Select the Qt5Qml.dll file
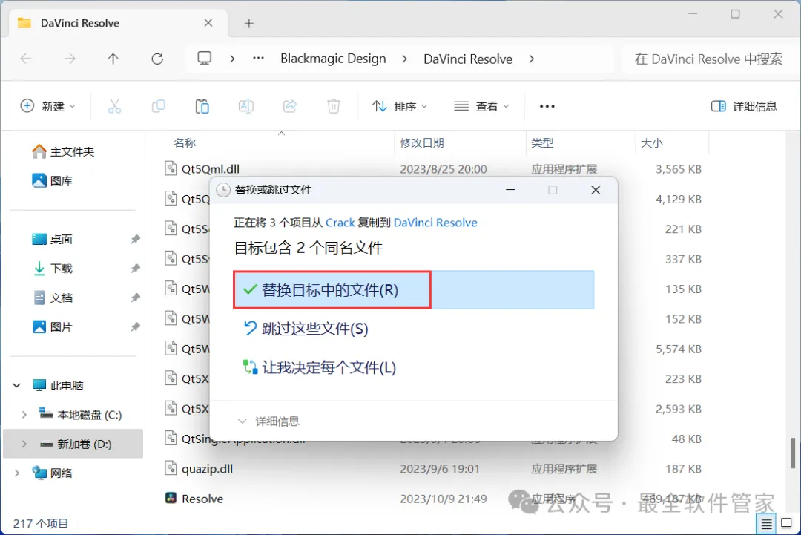The image size is (801, 535). pos(211,169)
